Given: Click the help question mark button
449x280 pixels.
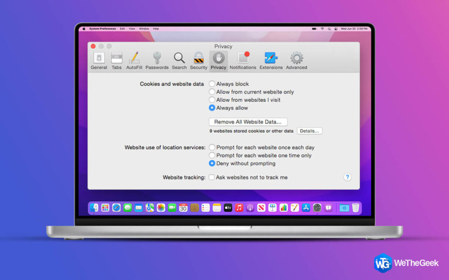Looking at the screenshot, I should [x=347, y=177].
